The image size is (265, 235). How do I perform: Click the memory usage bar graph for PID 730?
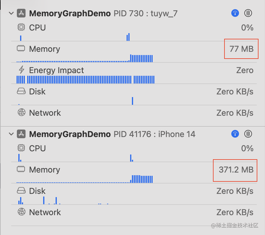pyautogui.click(x=85, y=58)
